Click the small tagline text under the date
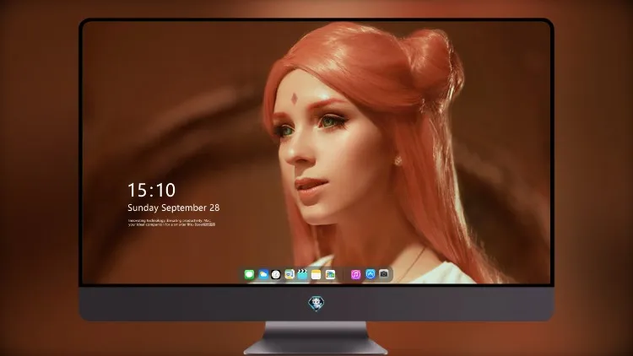633x356 pixels. pyautogui.click(x=171, y=223)
